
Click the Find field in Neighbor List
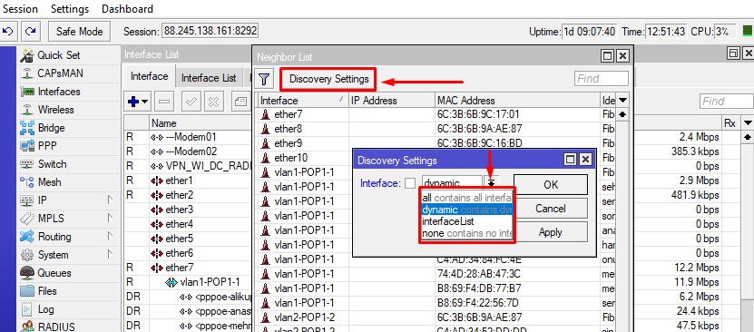click(x=601, y=78)
